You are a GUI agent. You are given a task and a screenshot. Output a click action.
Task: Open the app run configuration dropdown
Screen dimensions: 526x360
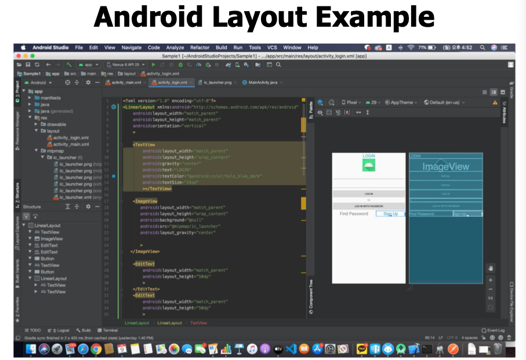click(x=88, y=64)
